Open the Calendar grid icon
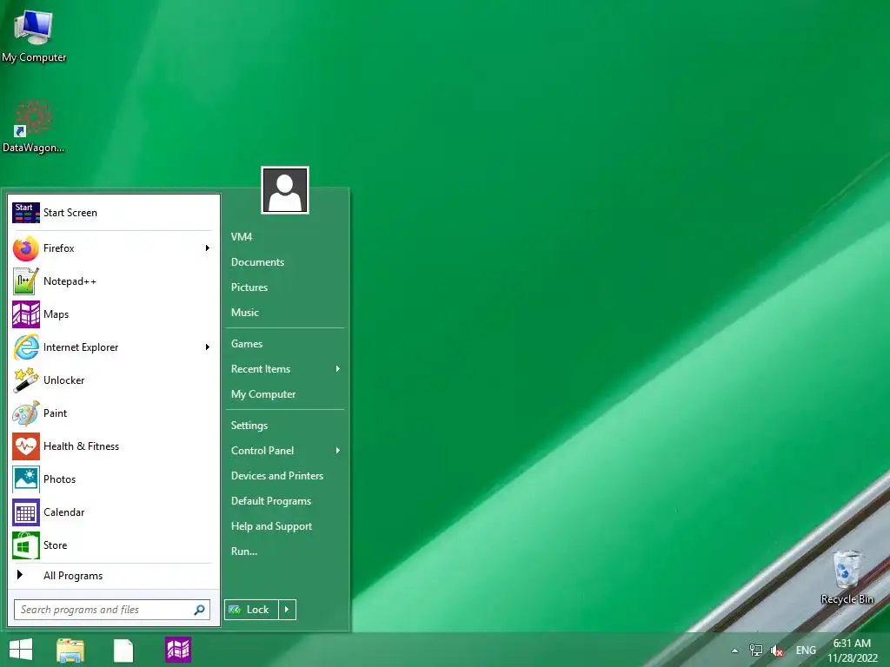 tap(26, 512)
